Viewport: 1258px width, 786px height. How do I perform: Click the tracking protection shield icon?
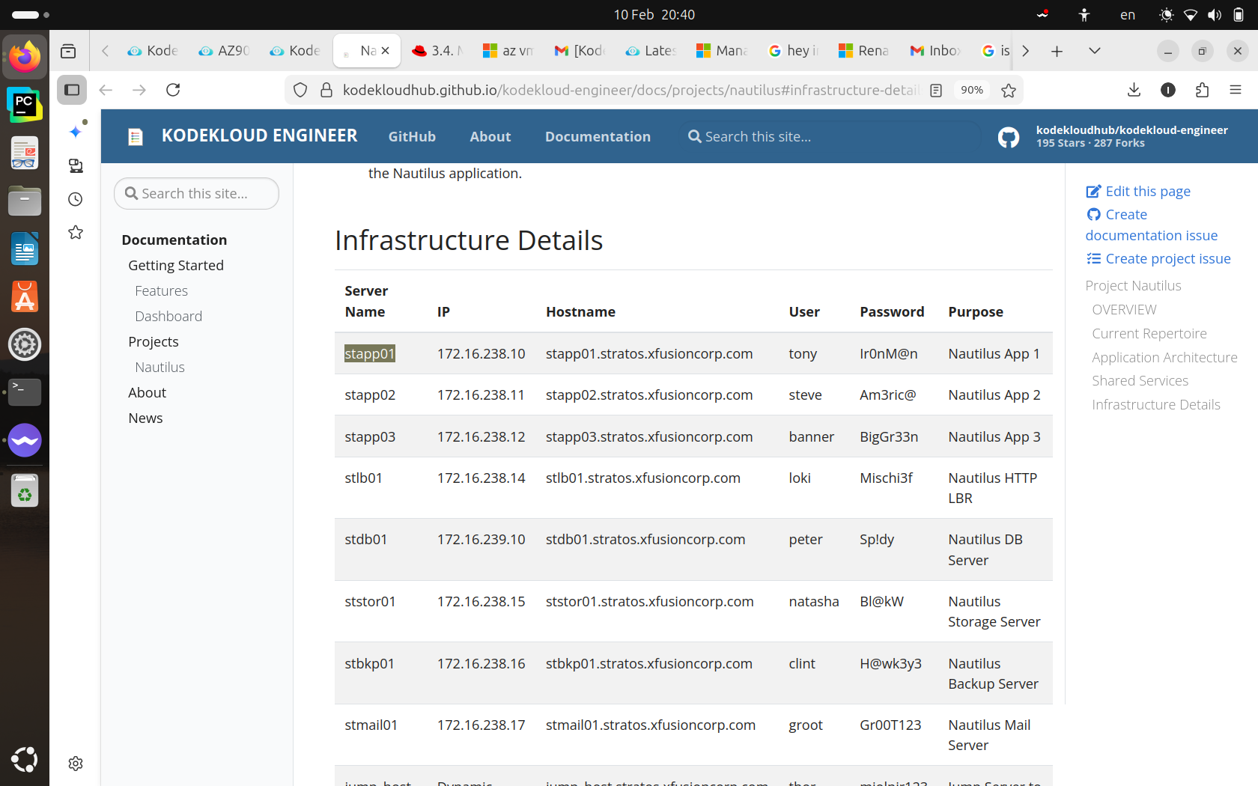[300, 90]
